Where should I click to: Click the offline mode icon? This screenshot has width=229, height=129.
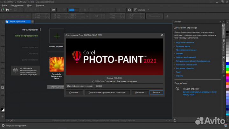point(15,70)
